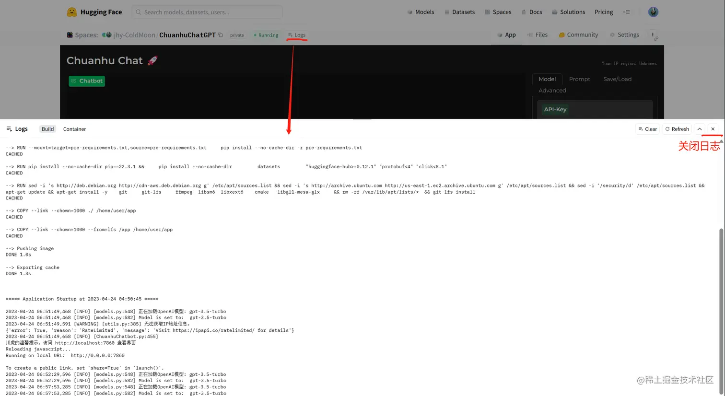Select the Prompt tab

pyautogui.click(x=580, y=79)
